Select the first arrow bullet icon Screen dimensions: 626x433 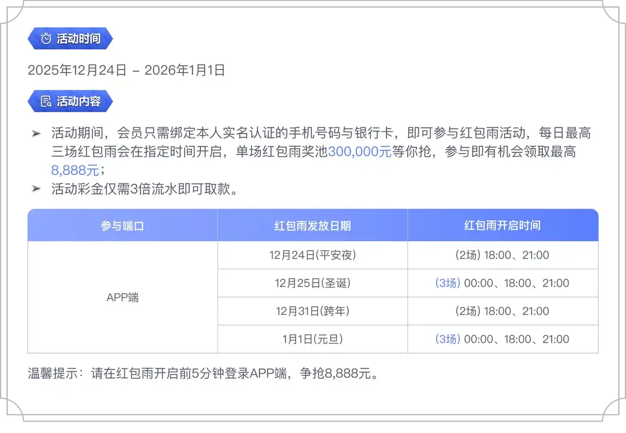[37, 133]
